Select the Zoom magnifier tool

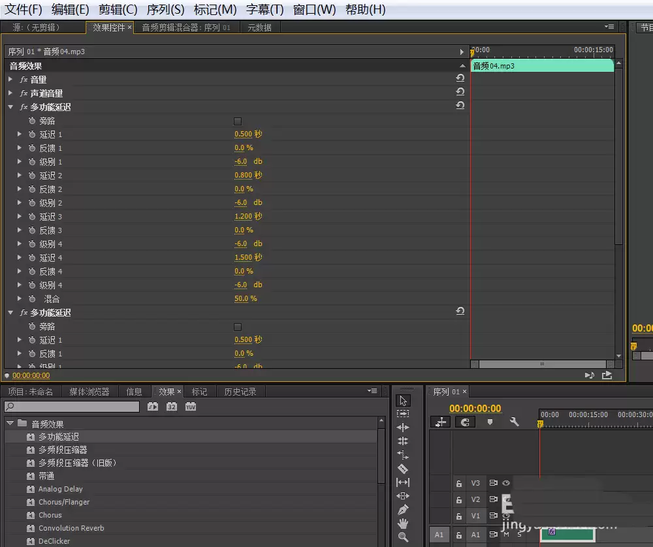[x=403, y=537]
